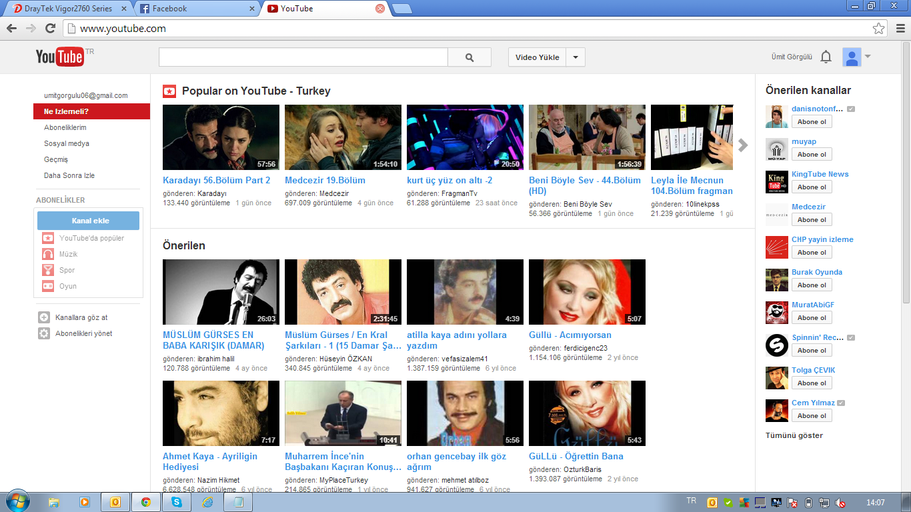Open Aboneliklerim in the sidebar

coord(65,127)
